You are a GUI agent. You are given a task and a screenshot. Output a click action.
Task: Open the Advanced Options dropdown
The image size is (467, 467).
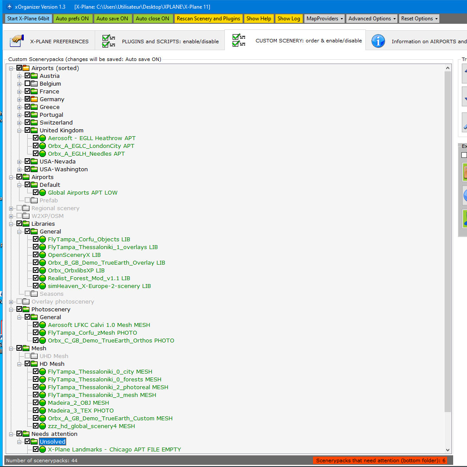click(372, 19)
